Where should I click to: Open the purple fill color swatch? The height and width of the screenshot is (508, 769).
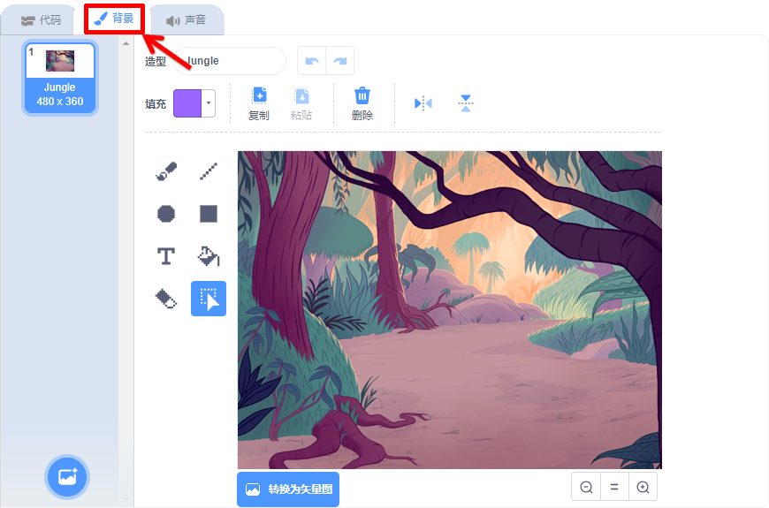click(187, 103)
